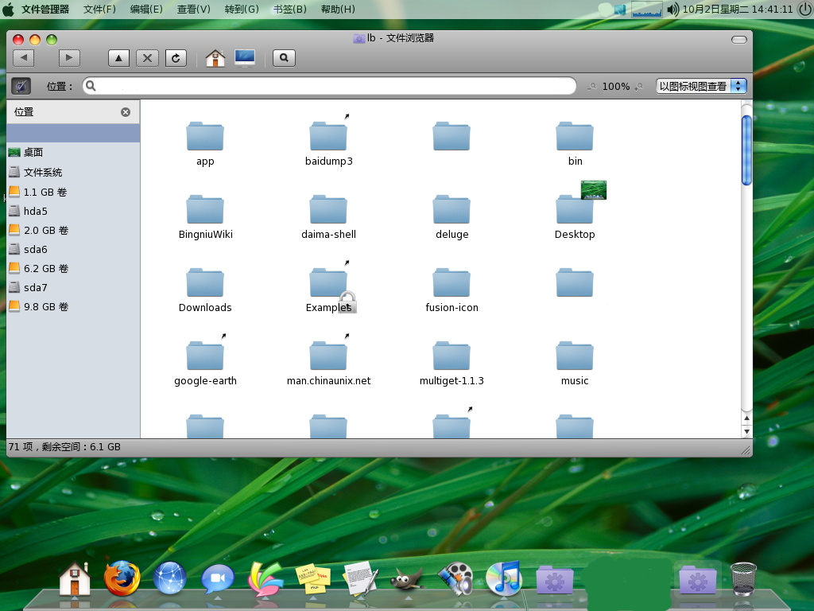Image resolution: width=814 pixels, height=611 pixels.
Task: Open the video chat bubble dock icon
Action: pyautogui.click(x=218, y=578)
